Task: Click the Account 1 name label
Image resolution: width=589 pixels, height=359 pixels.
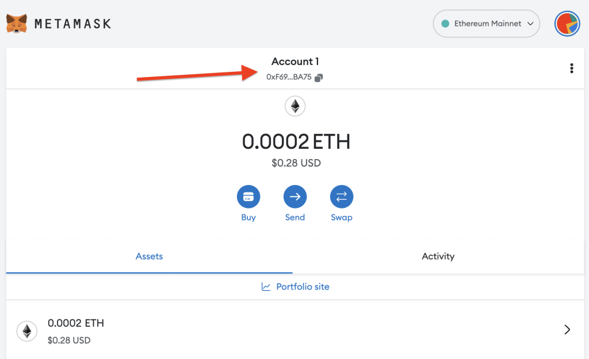Action: click(295, 61)
